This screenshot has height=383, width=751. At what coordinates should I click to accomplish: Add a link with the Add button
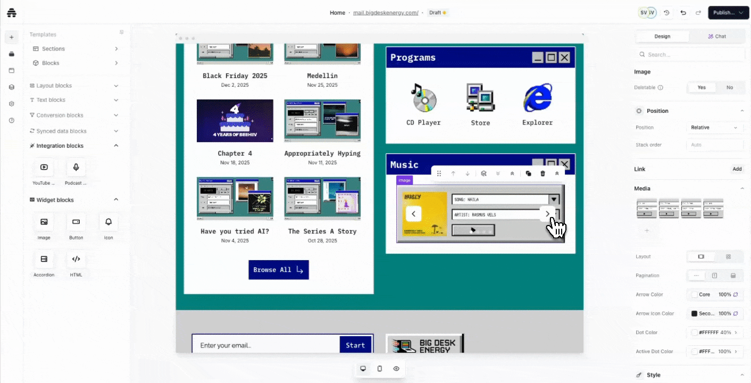(x=737, y=169)
